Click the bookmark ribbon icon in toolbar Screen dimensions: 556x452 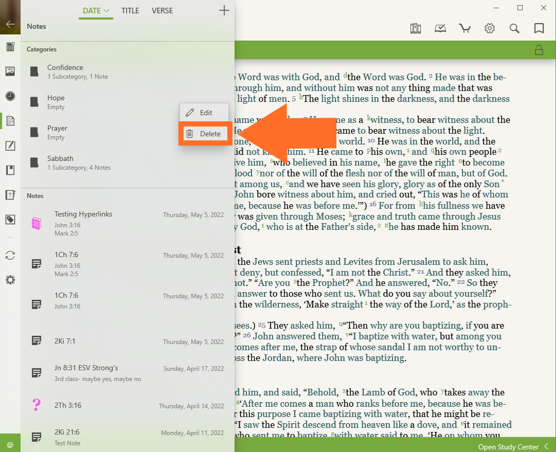pyautogui.click(x=539, y=28)
